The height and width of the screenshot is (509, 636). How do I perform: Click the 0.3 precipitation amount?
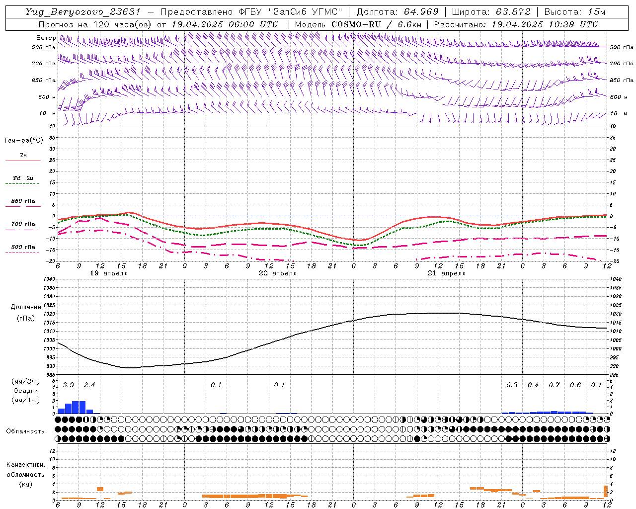click(x=512, y=385)
